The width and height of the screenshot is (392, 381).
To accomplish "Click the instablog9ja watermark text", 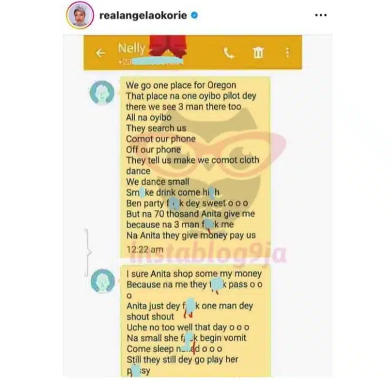I will click(x=208, y=253).
